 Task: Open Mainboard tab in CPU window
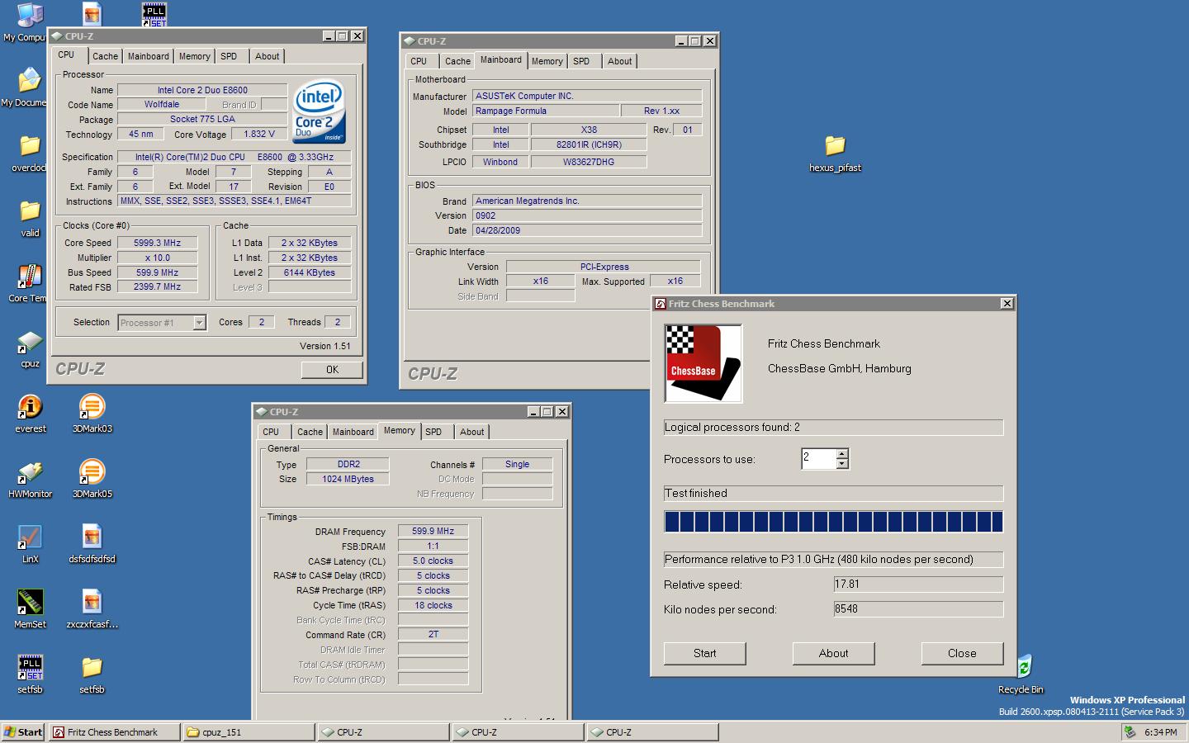tap(149, 56)
